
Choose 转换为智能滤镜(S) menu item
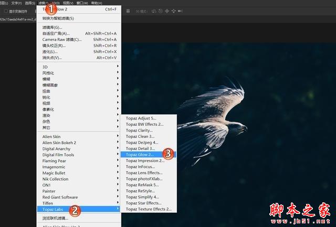tap(79, 18)
